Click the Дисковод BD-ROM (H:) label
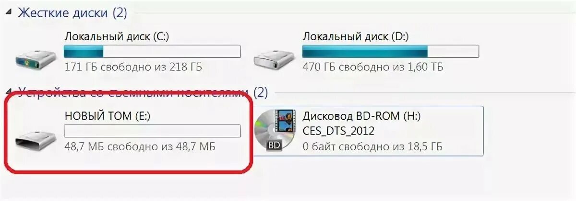576x201 pixels. pos(362,116)
